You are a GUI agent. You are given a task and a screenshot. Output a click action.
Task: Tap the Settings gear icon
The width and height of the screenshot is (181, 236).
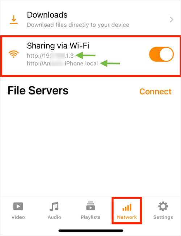[x=163, y=206]
